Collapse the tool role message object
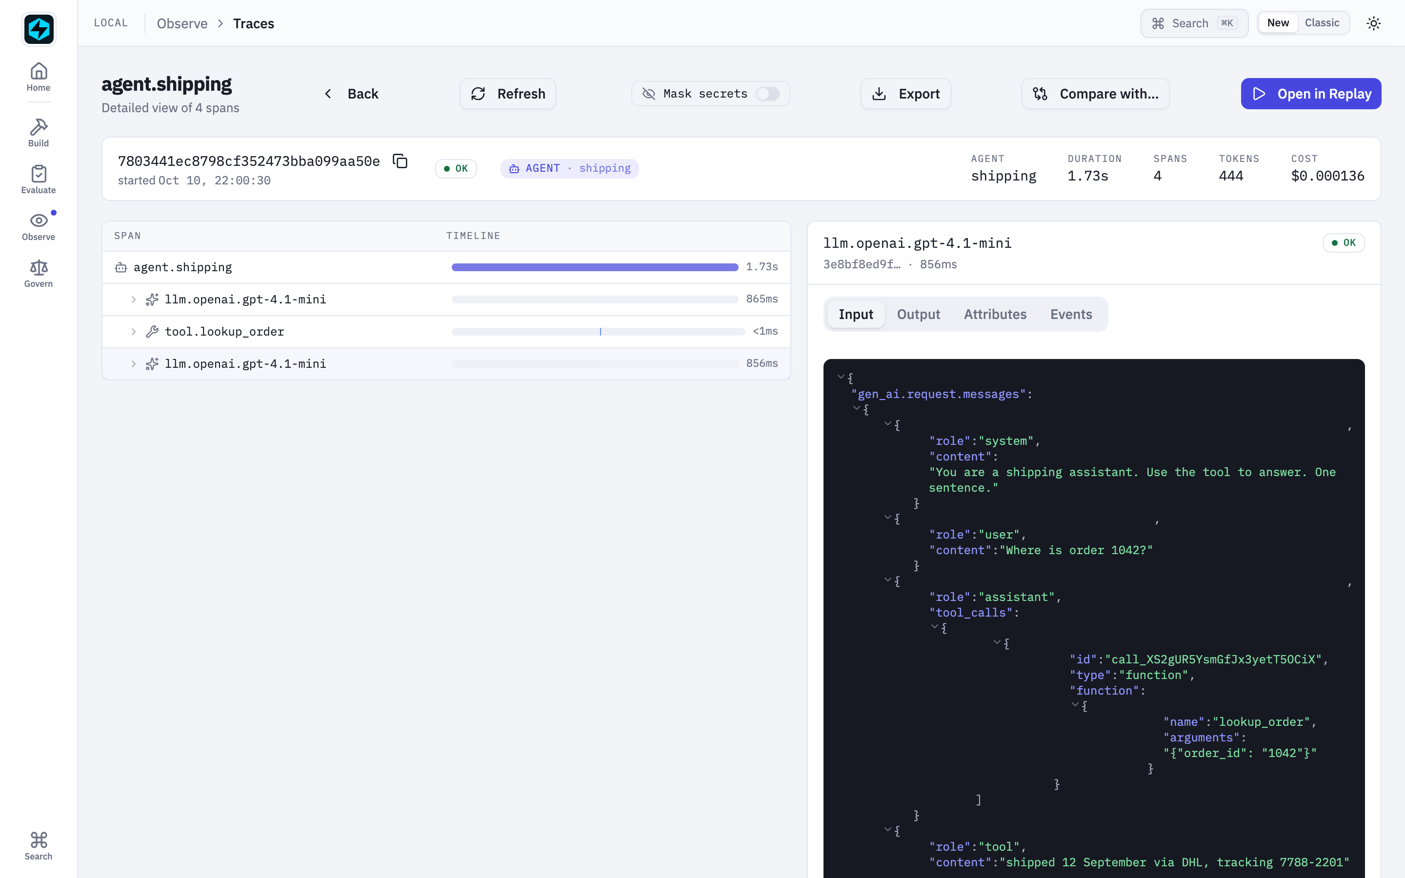 click(x=888, y=830)
